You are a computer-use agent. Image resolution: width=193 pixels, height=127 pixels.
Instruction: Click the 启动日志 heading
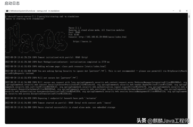click(x=12, y=3)
